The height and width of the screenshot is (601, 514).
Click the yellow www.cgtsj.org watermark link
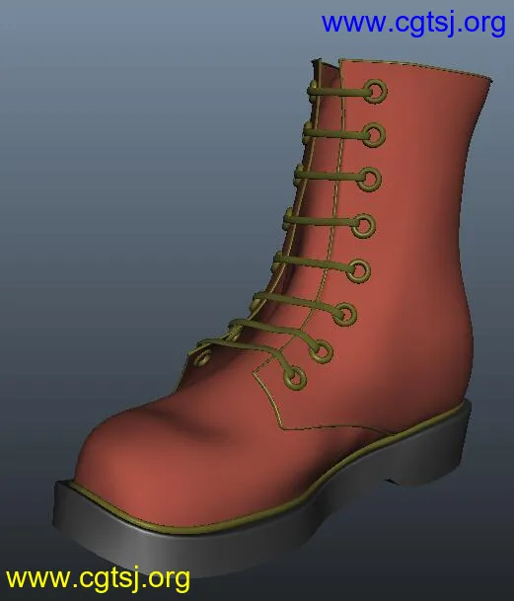pos(98,579)
